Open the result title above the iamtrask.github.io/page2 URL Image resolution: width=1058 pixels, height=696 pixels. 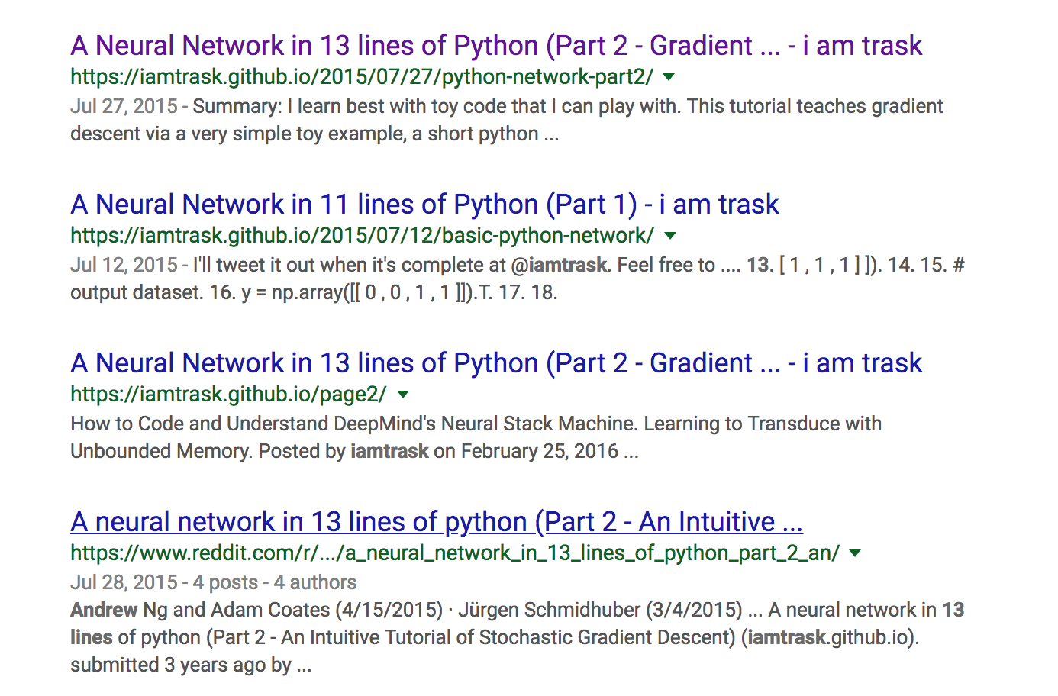[495, 363]
